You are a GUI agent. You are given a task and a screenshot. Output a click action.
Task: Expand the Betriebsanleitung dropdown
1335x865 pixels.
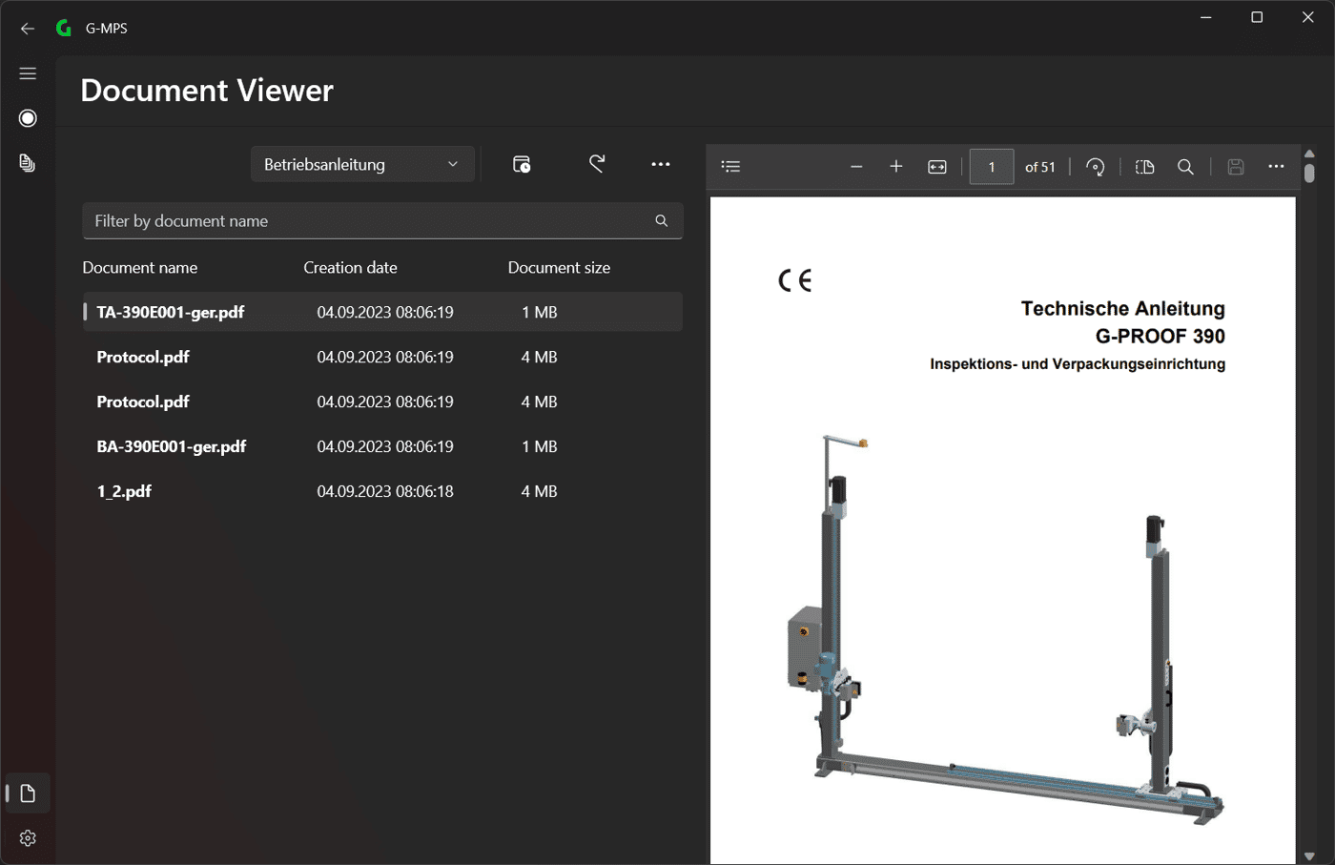362,164
